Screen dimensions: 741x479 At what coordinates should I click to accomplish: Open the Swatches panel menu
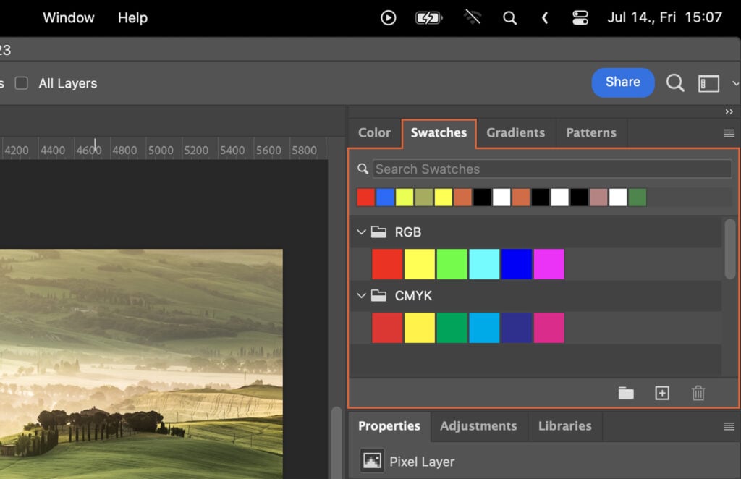(728, 133)
